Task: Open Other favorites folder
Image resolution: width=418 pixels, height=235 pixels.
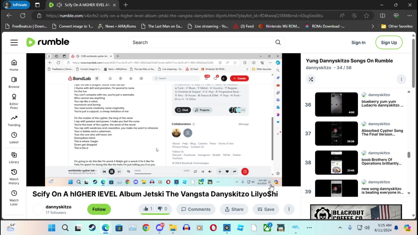Action: click(x=397, y=26)
